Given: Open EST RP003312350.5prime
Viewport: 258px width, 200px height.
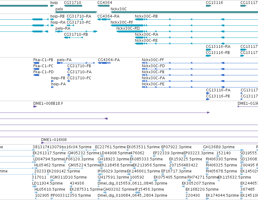Looking at the screenshot, I should tap(71, 195).
